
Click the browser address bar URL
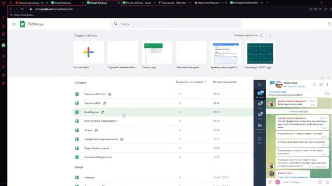[54, 9]
